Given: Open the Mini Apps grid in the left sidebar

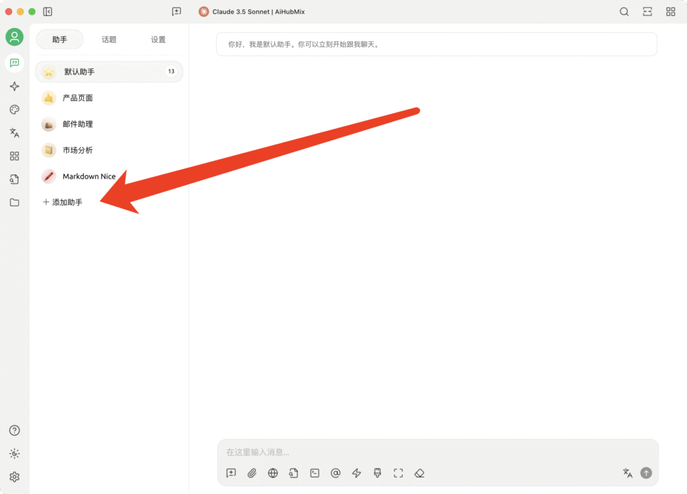Looking at the screenshot, I should pyautogui.click(x=14, y=156).
